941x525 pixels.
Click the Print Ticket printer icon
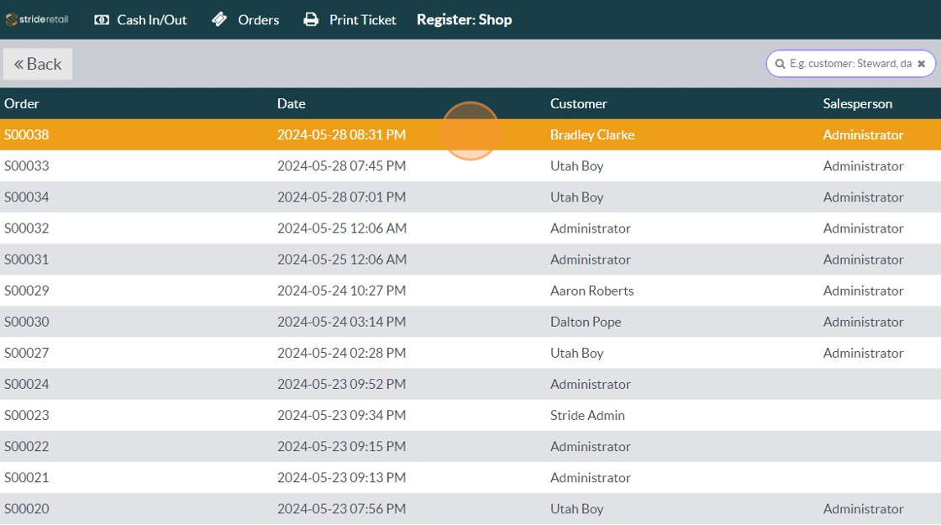311,19
